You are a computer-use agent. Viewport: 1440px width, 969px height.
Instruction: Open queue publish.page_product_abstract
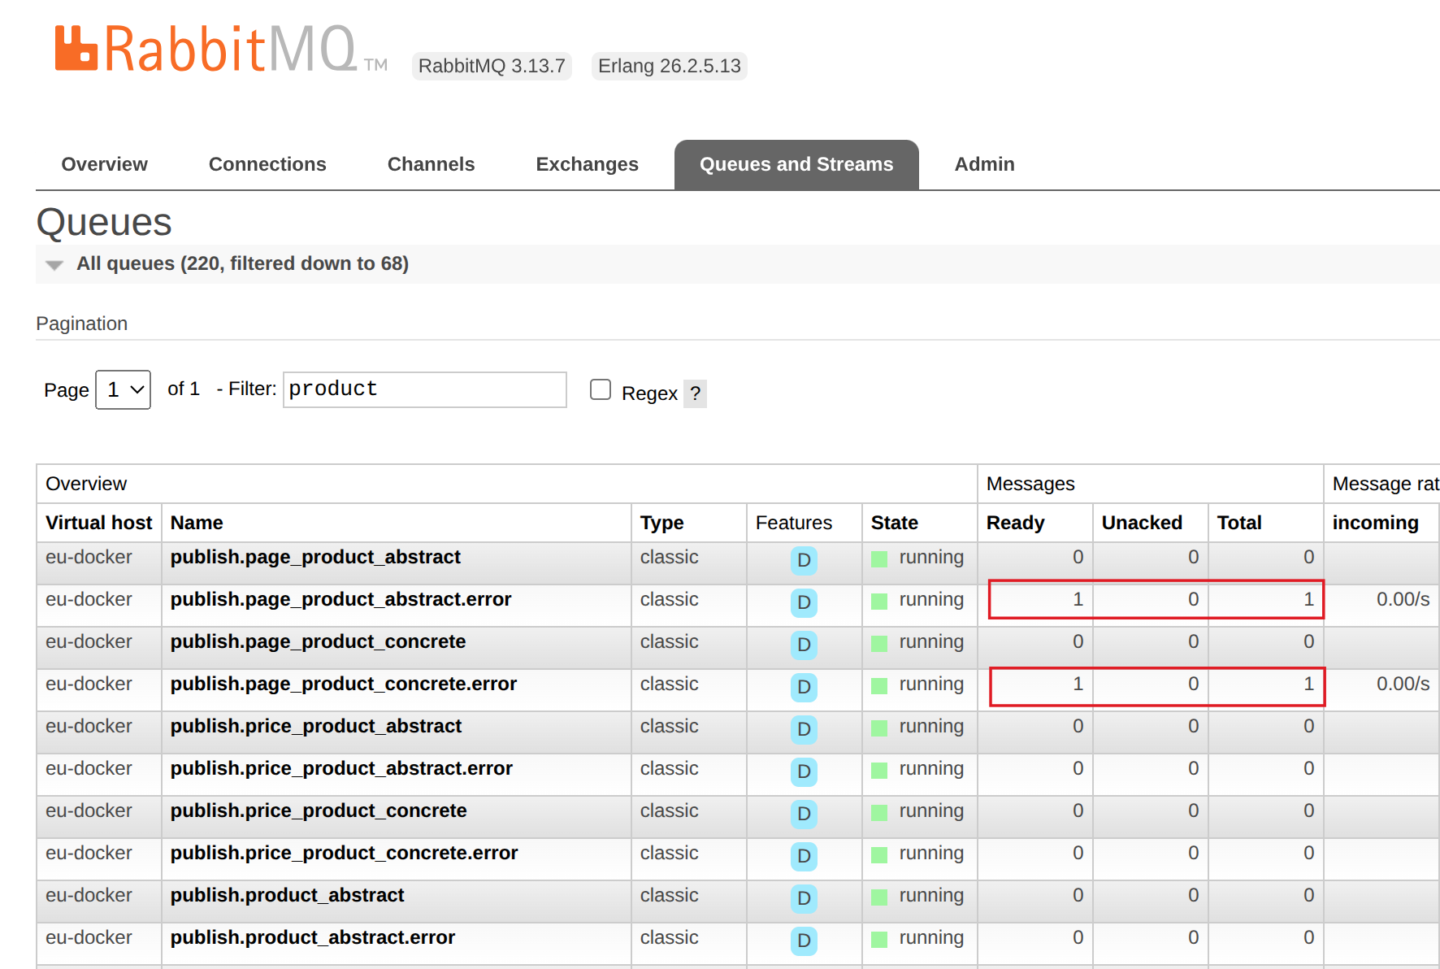tap(315, 557)
